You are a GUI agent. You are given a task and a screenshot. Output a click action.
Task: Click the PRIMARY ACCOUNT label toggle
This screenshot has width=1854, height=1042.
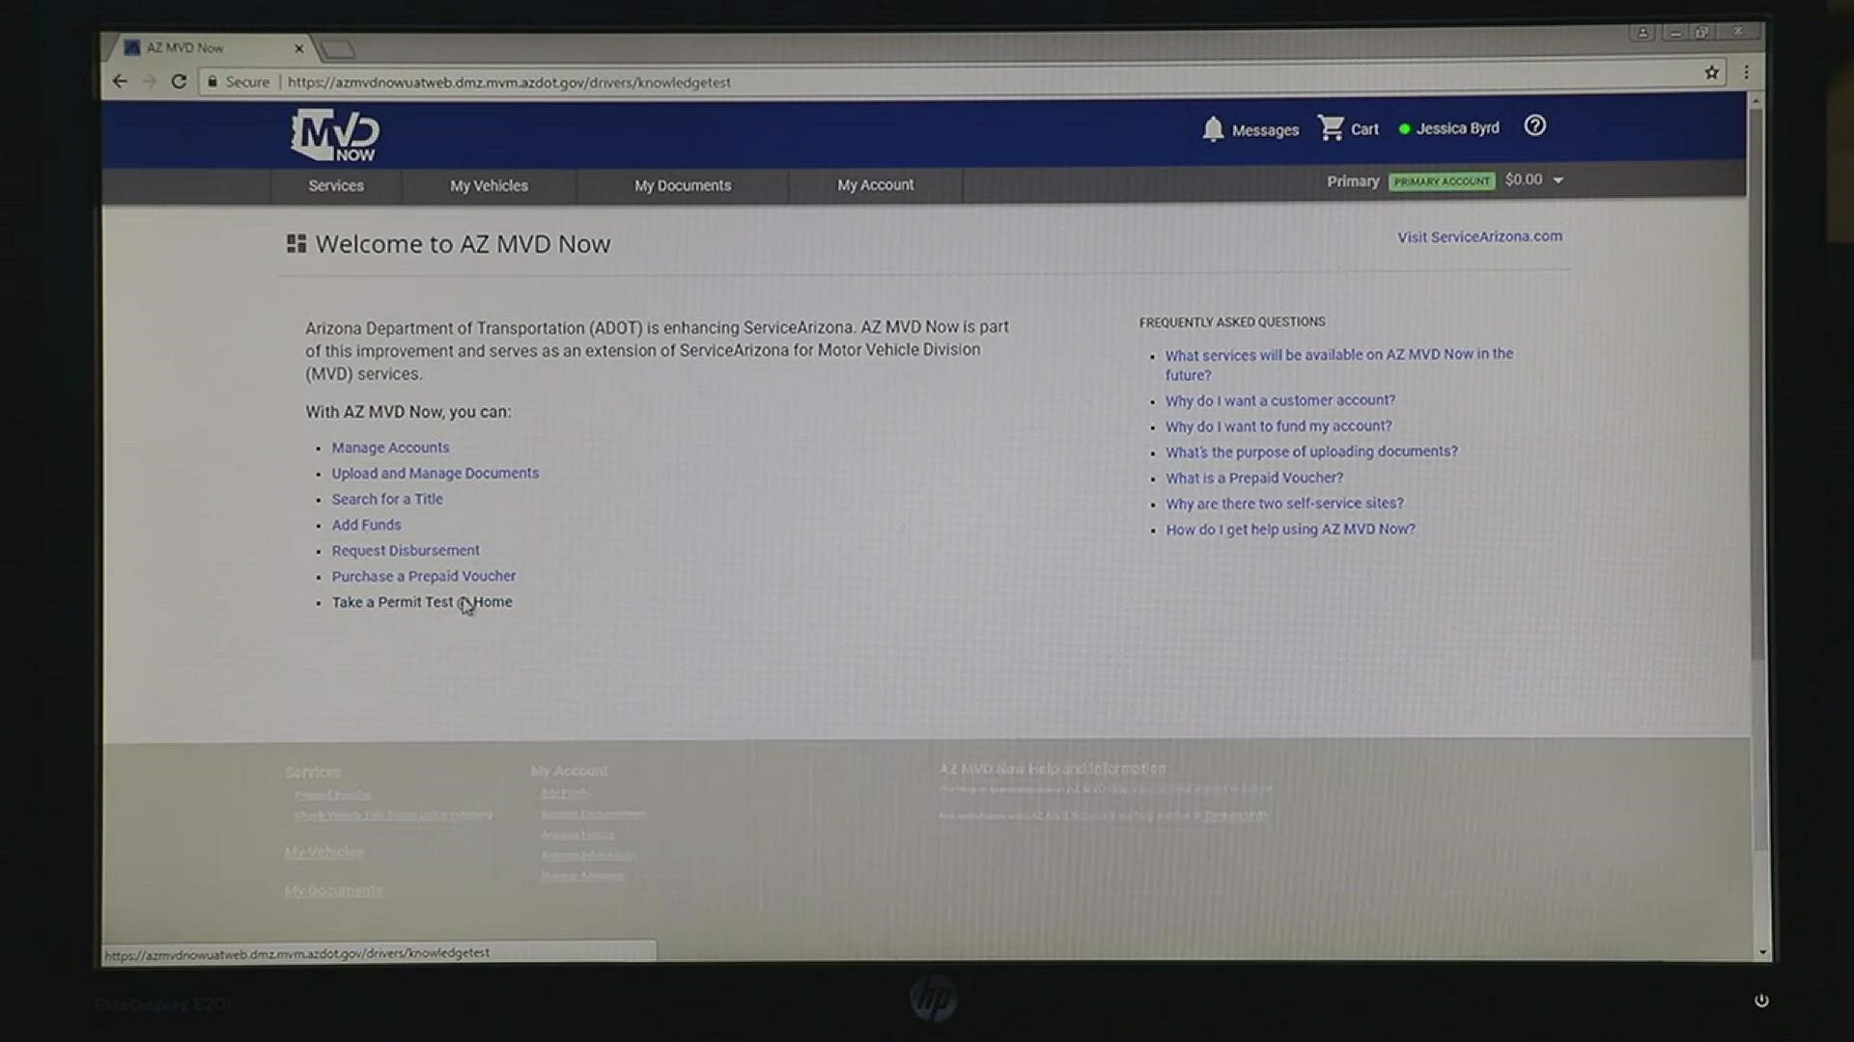point(1440,179)
